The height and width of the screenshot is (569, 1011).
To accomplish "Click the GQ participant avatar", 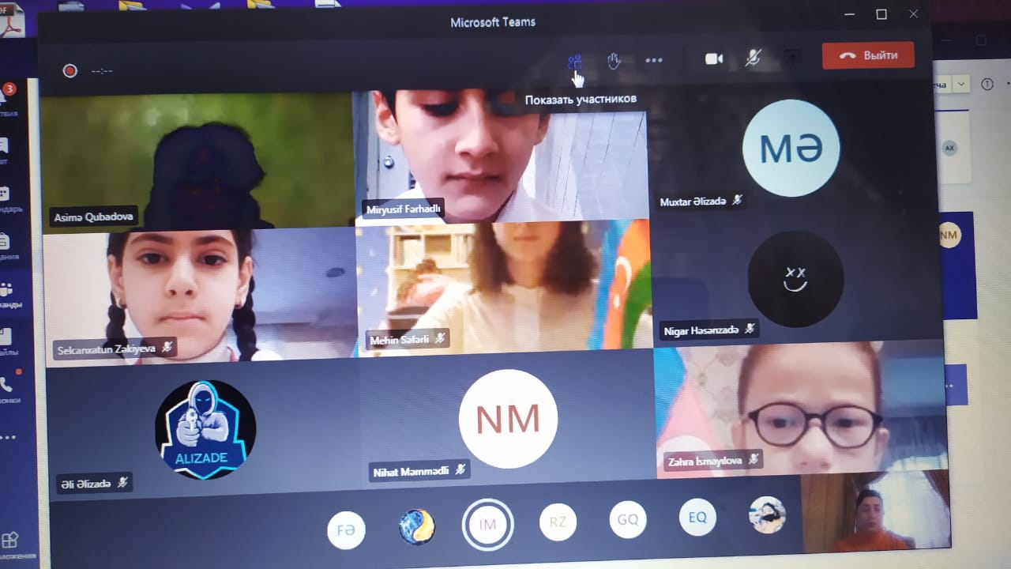I will pyautogui.click(x=628, y=520).
